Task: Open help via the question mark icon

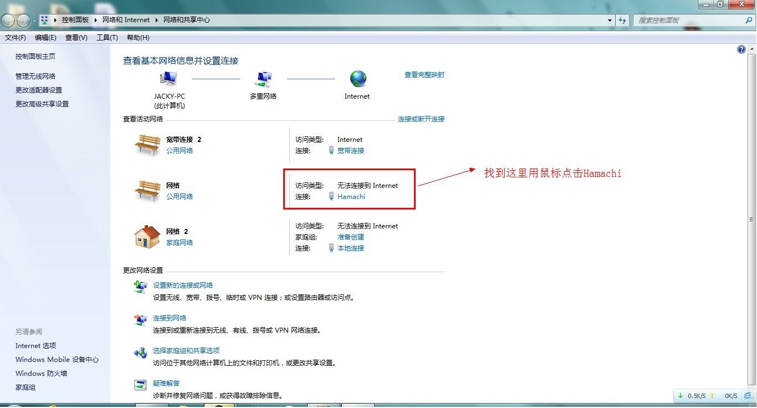Action: 741,49
